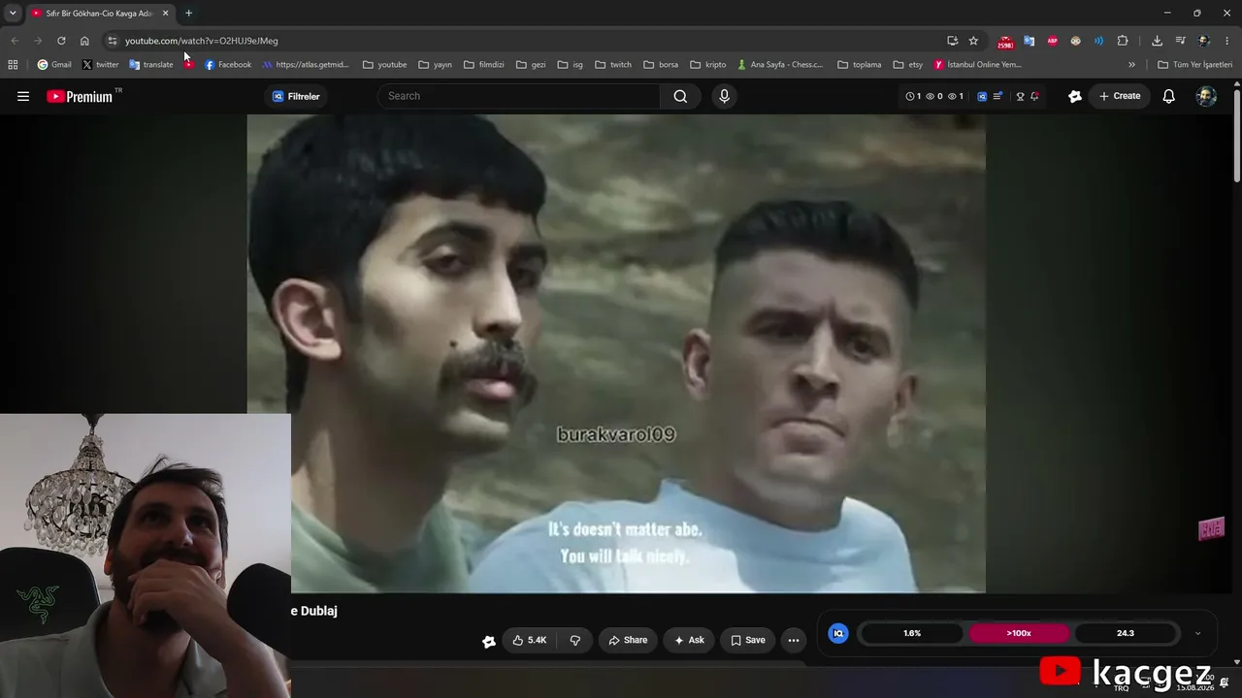The width and height of the screenshot is (1242, 698).
Task: Start voice search with microphone
Action: click(724, 96)
